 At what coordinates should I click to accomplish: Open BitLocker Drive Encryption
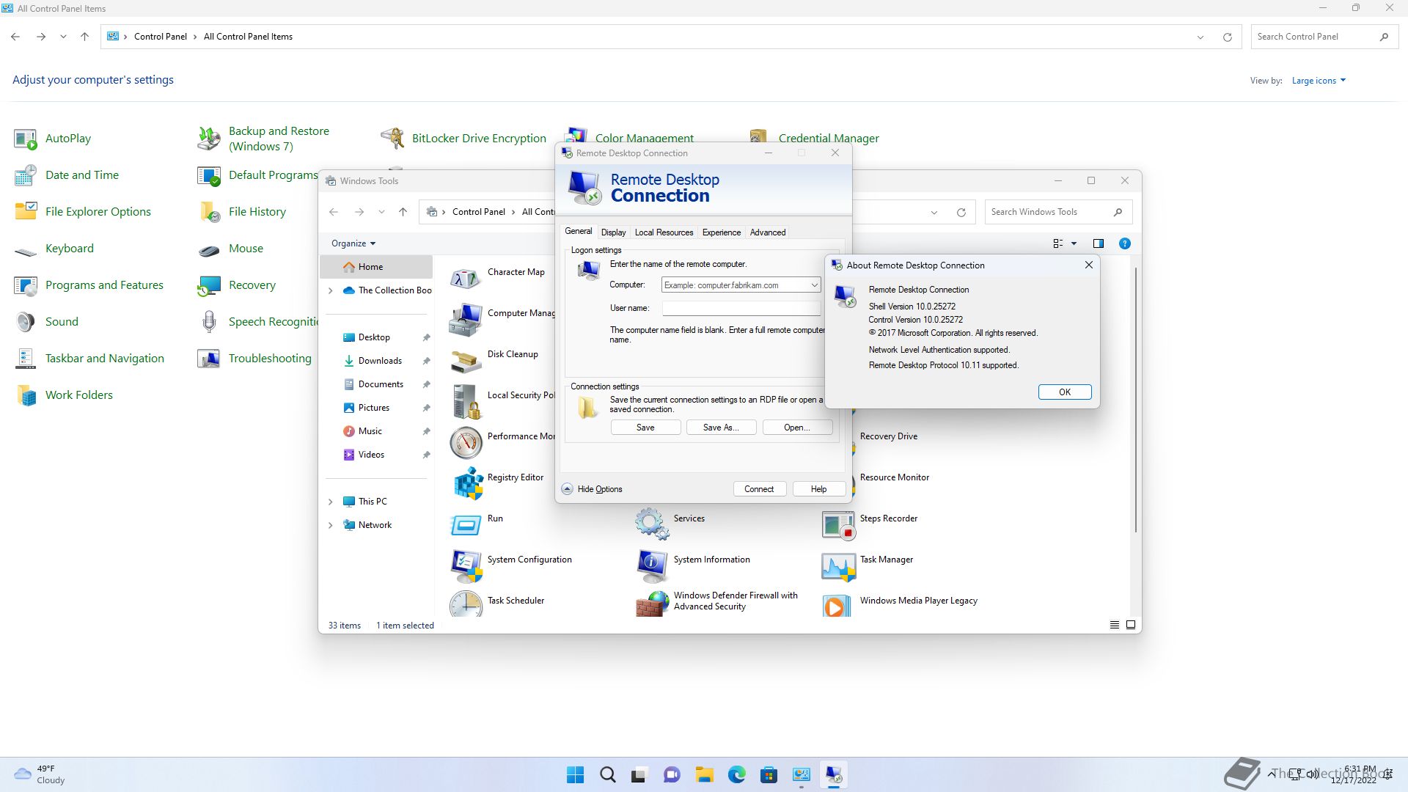pos(463,139)
